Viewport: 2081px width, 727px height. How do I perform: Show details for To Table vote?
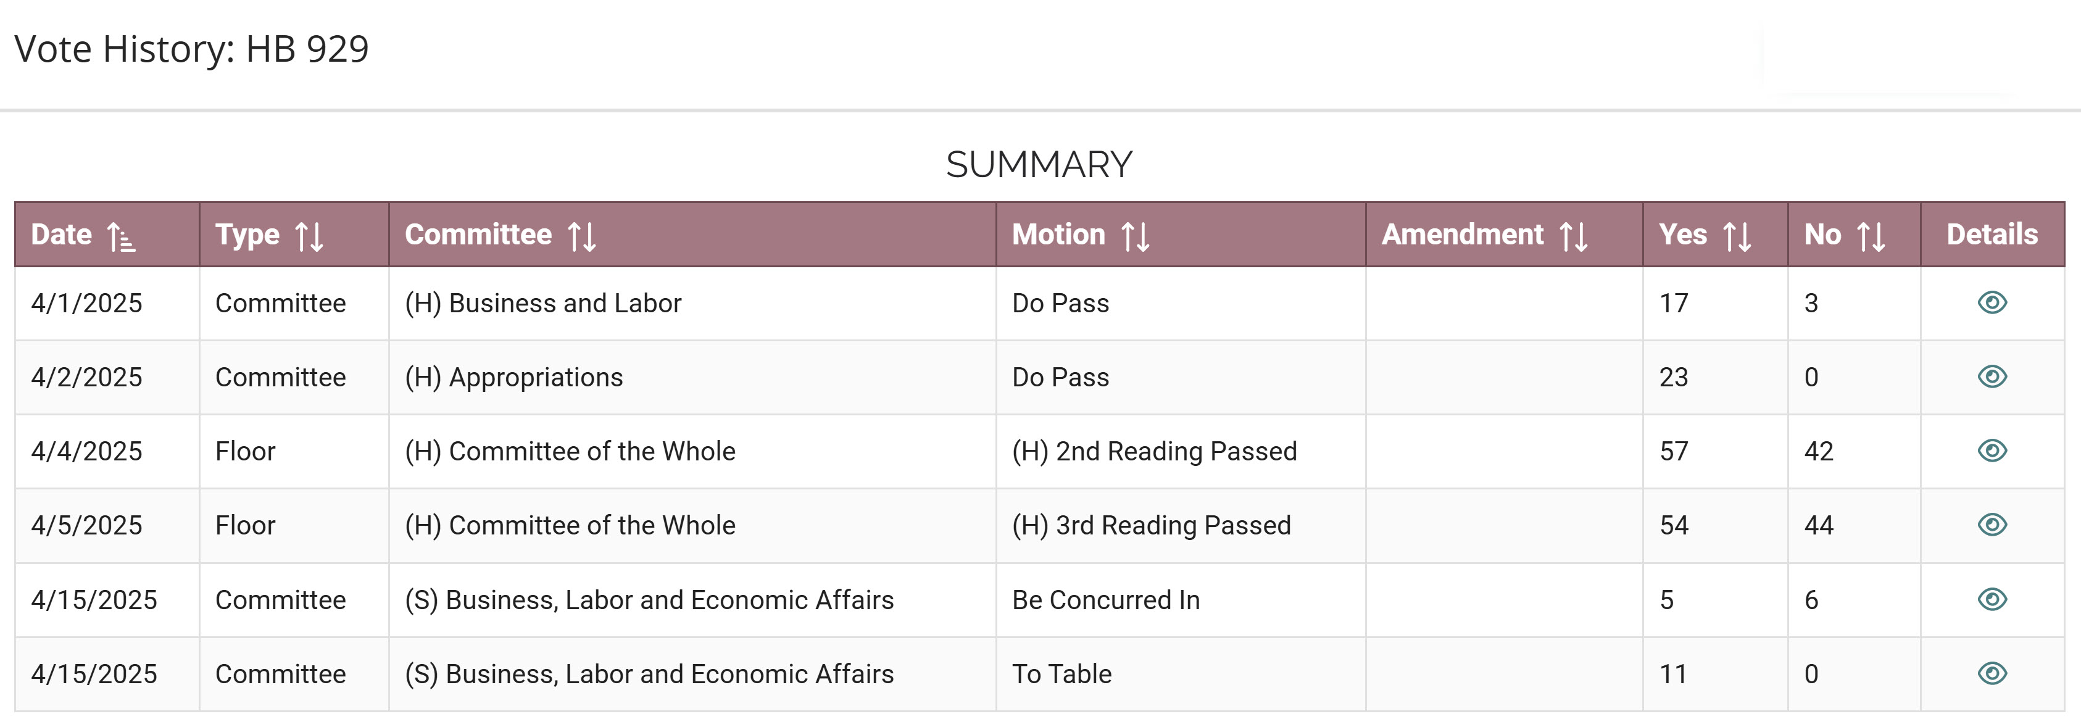[x=1992, y=674]
